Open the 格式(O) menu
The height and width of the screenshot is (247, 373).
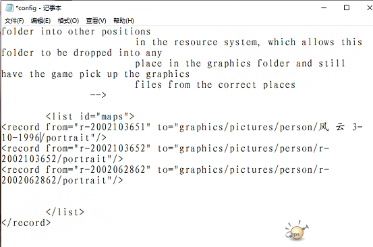tap(68, 21)
